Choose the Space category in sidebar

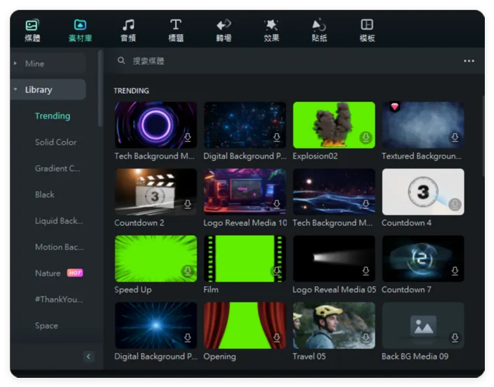pos(47,325)
